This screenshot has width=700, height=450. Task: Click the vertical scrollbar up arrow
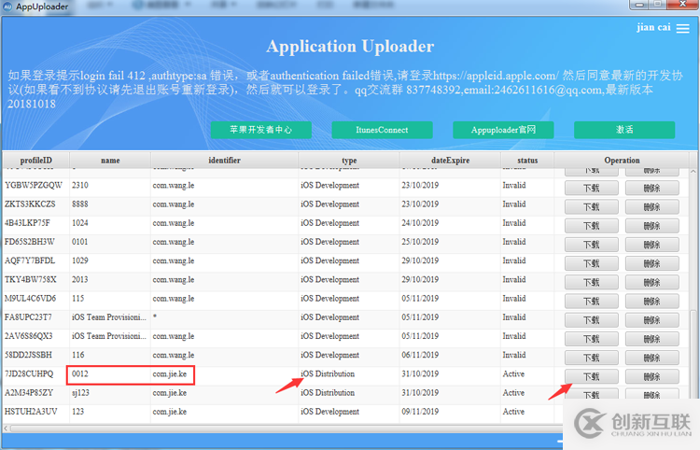coord(693,172)
